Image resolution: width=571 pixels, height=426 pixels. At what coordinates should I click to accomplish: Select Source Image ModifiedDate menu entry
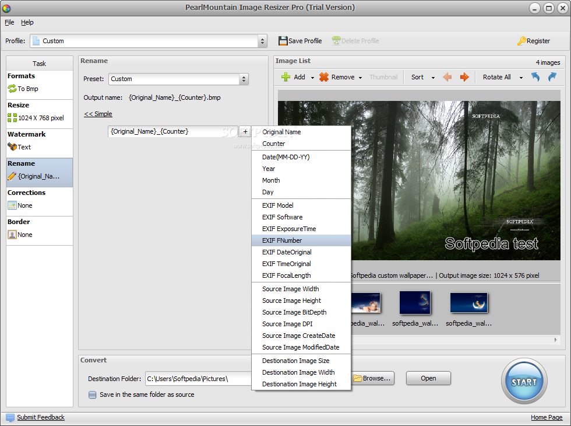point(301,348)
